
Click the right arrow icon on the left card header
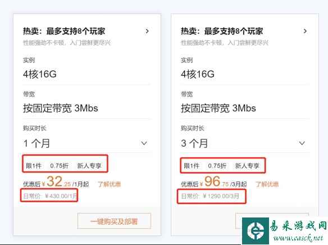pyautogui.click(x=147, y=31)
